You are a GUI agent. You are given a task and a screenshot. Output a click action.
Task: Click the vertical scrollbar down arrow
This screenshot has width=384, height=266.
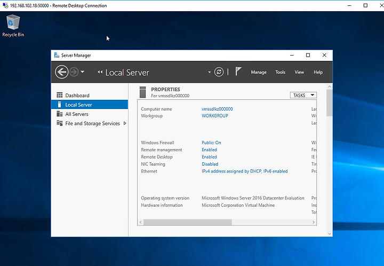(330, 233)
